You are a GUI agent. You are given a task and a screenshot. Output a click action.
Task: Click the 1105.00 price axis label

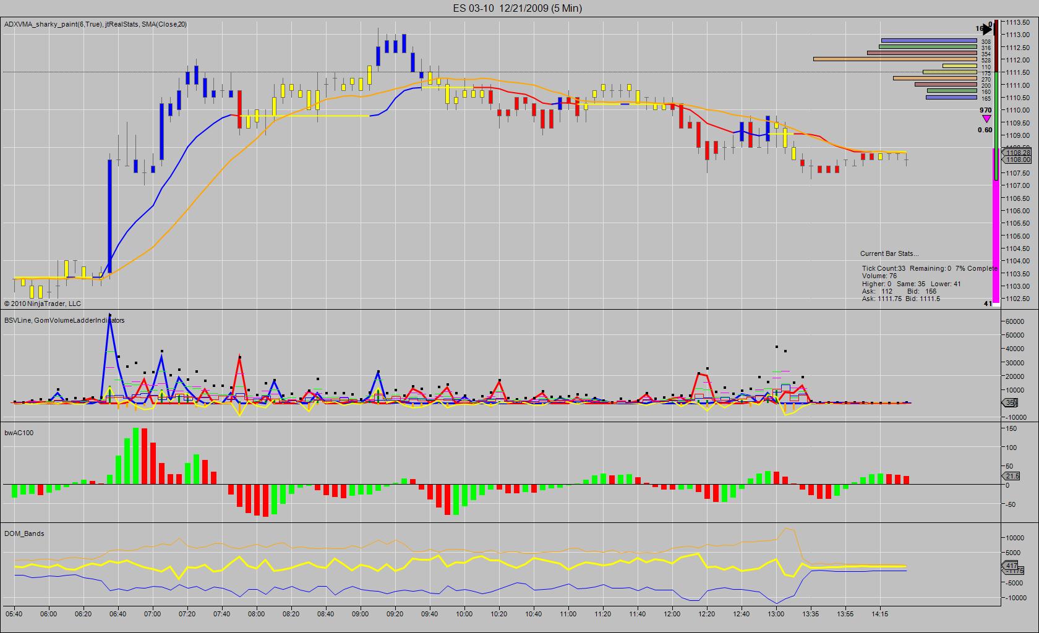1017,236
